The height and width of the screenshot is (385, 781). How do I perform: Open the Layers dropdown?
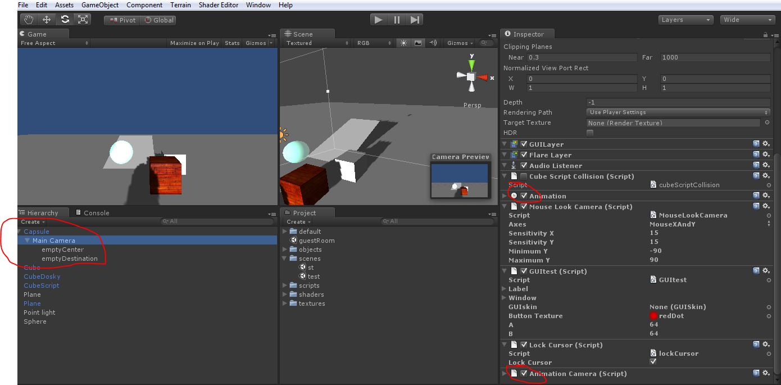(x=685, y=20)
